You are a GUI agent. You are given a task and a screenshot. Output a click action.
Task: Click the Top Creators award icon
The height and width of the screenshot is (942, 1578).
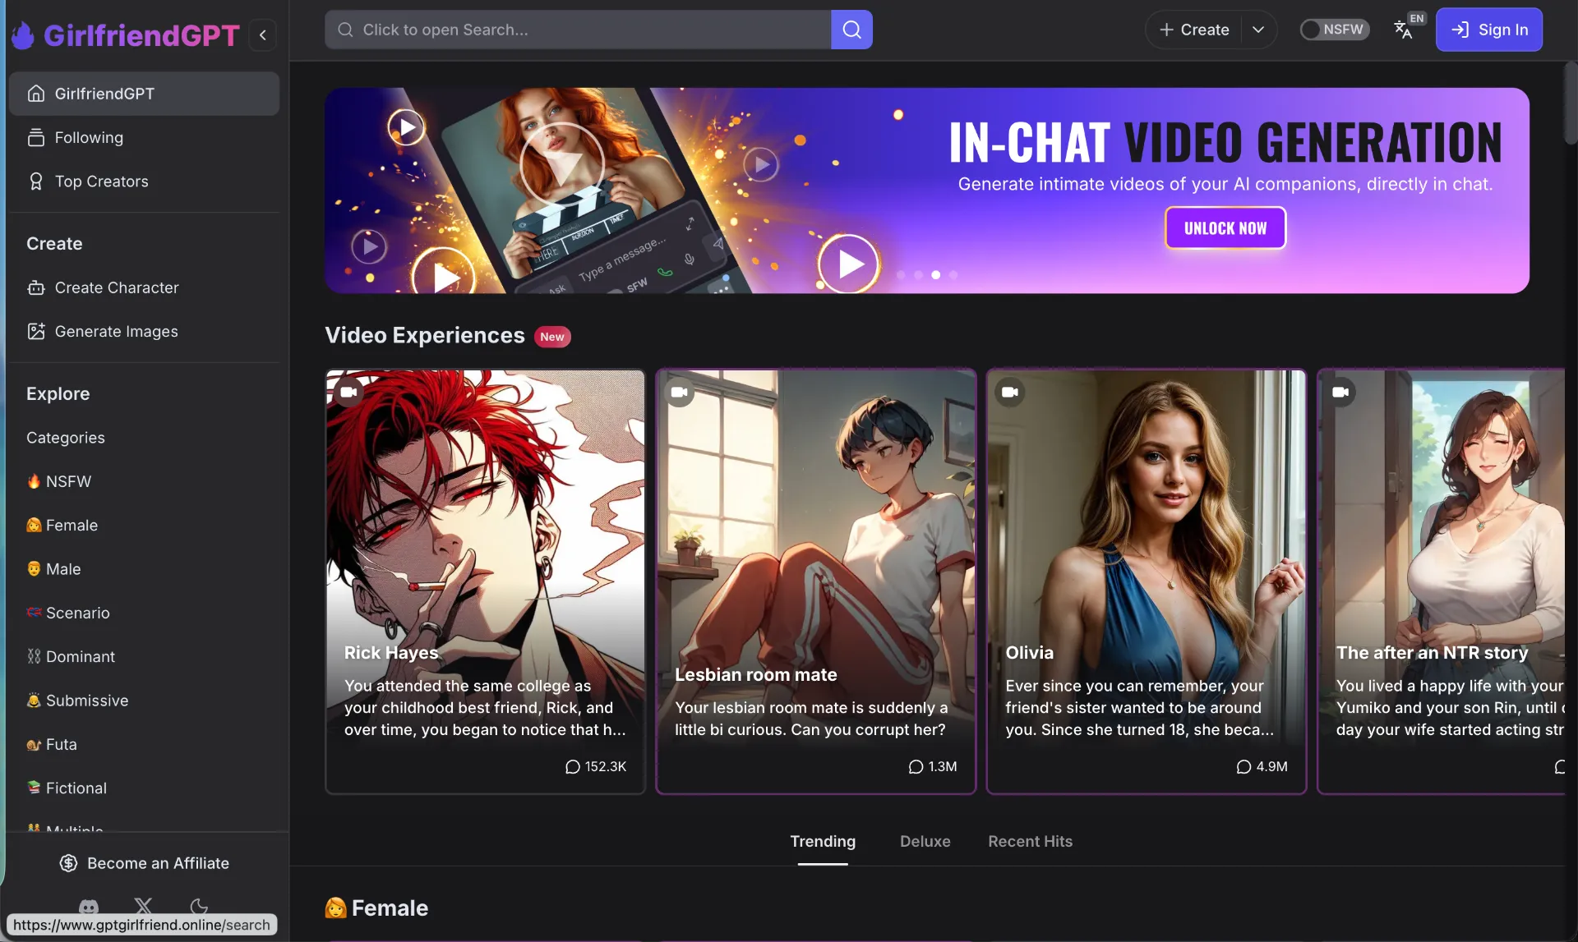coord(35,181)
